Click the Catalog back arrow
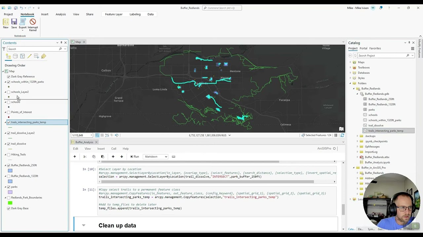 pos(350,56)
